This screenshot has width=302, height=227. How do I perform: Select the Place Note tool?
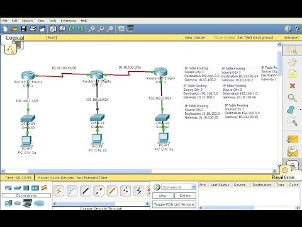tap(292, 74)
